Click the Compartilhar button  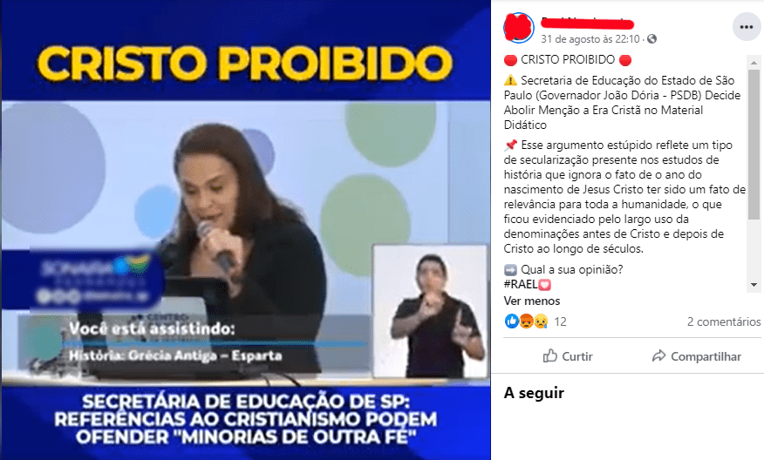(696, 356)
